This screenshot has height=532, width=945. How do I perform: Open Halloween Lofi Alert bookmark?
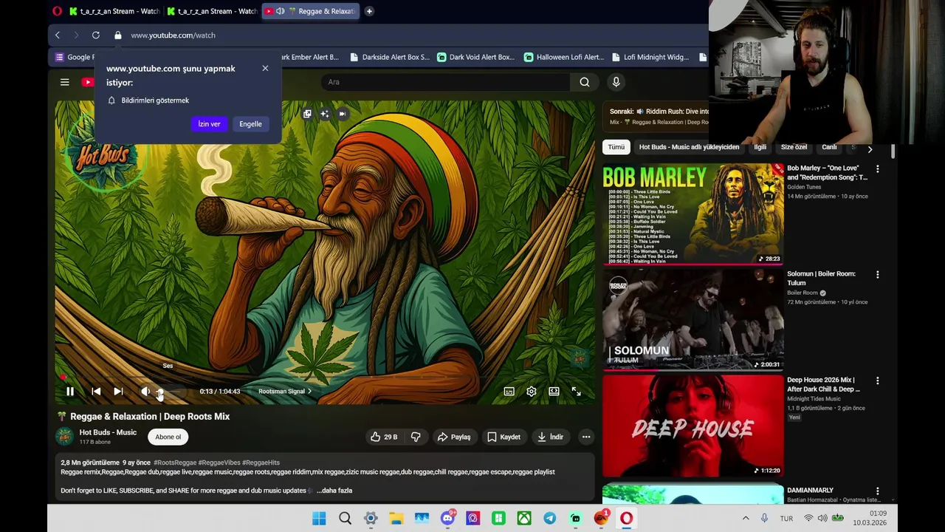pos(564,57)
